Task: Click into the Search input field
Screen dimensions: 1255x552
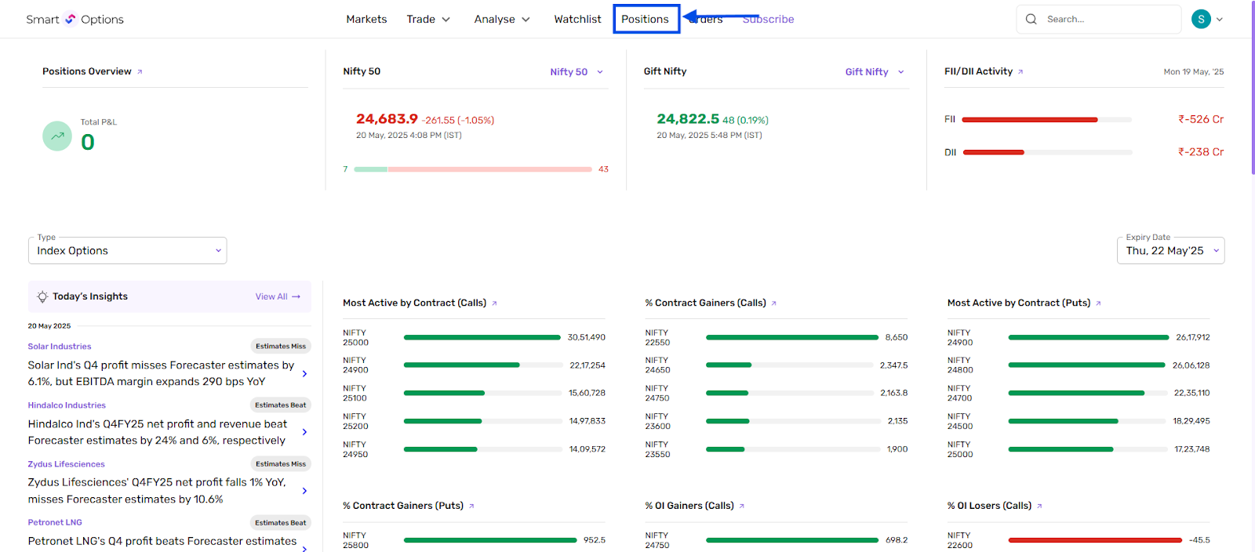Action: click(1108, 19)
